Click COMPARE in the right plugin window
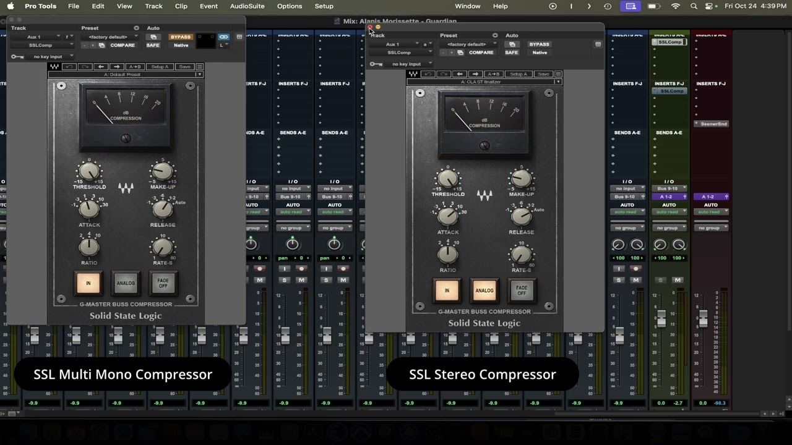The height and width of the screenshot is (445, 792). [x=481, y=53]
